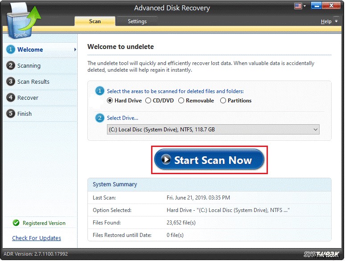Click the step 1 Welcome circle icon
This screenshot has width=345, height=261.
click(x=11, y=49)
